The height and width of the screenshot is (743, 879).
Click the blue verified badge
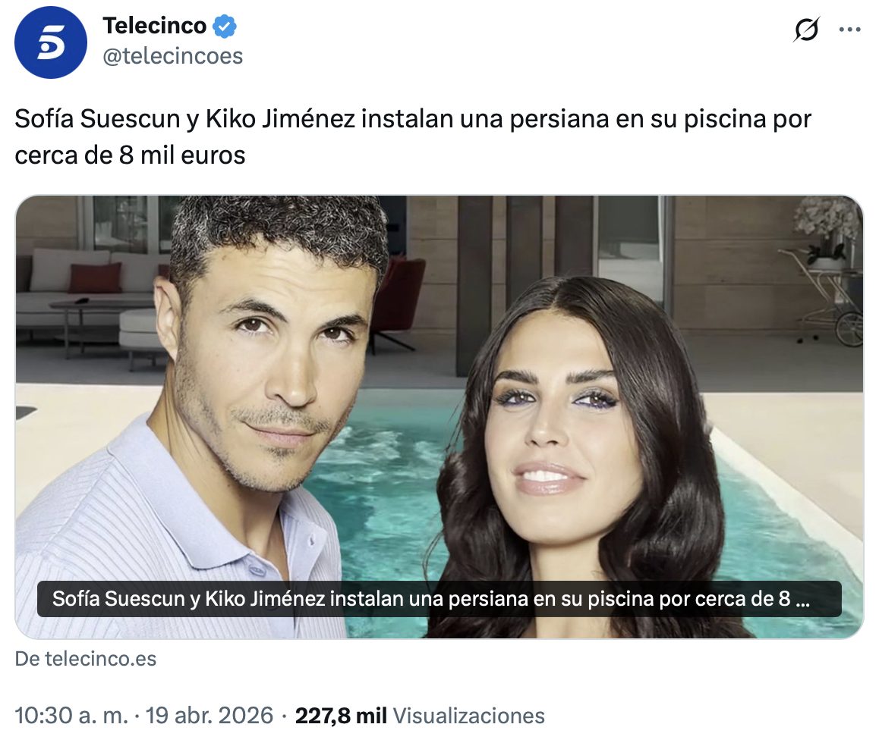(x=225, y=27)
